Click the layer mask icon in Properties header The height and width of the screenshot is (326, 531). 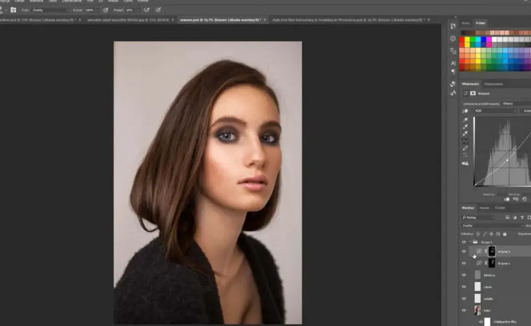pyautogui.click(x=472, y=93)
